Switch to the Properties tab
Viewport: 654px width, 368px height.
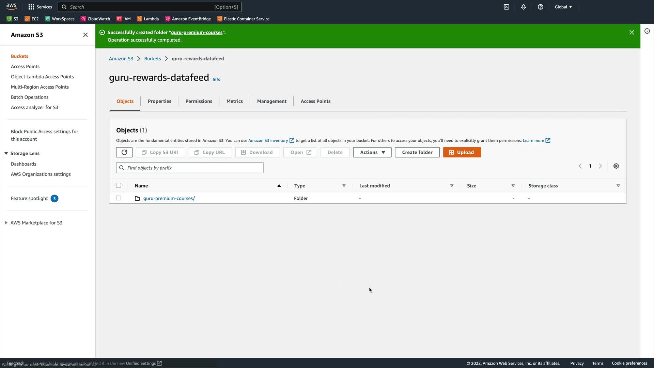pyautogui.click(x=159, y=101)
